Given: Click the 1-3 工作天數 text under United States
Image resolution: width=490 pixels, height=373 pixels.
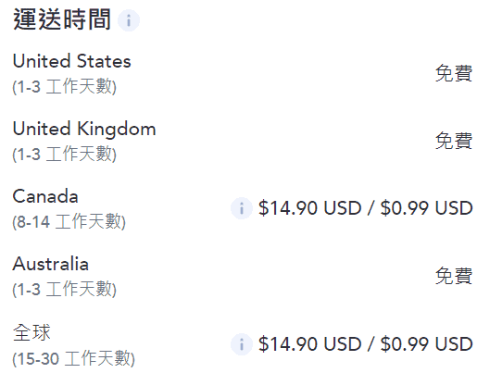Looking at the screenshot, I should click(64, 86).
